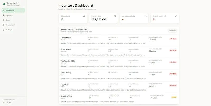Click the 15 units recommended order
The height and width of the screenshot is (106, 211).
(x=152, y=75)
